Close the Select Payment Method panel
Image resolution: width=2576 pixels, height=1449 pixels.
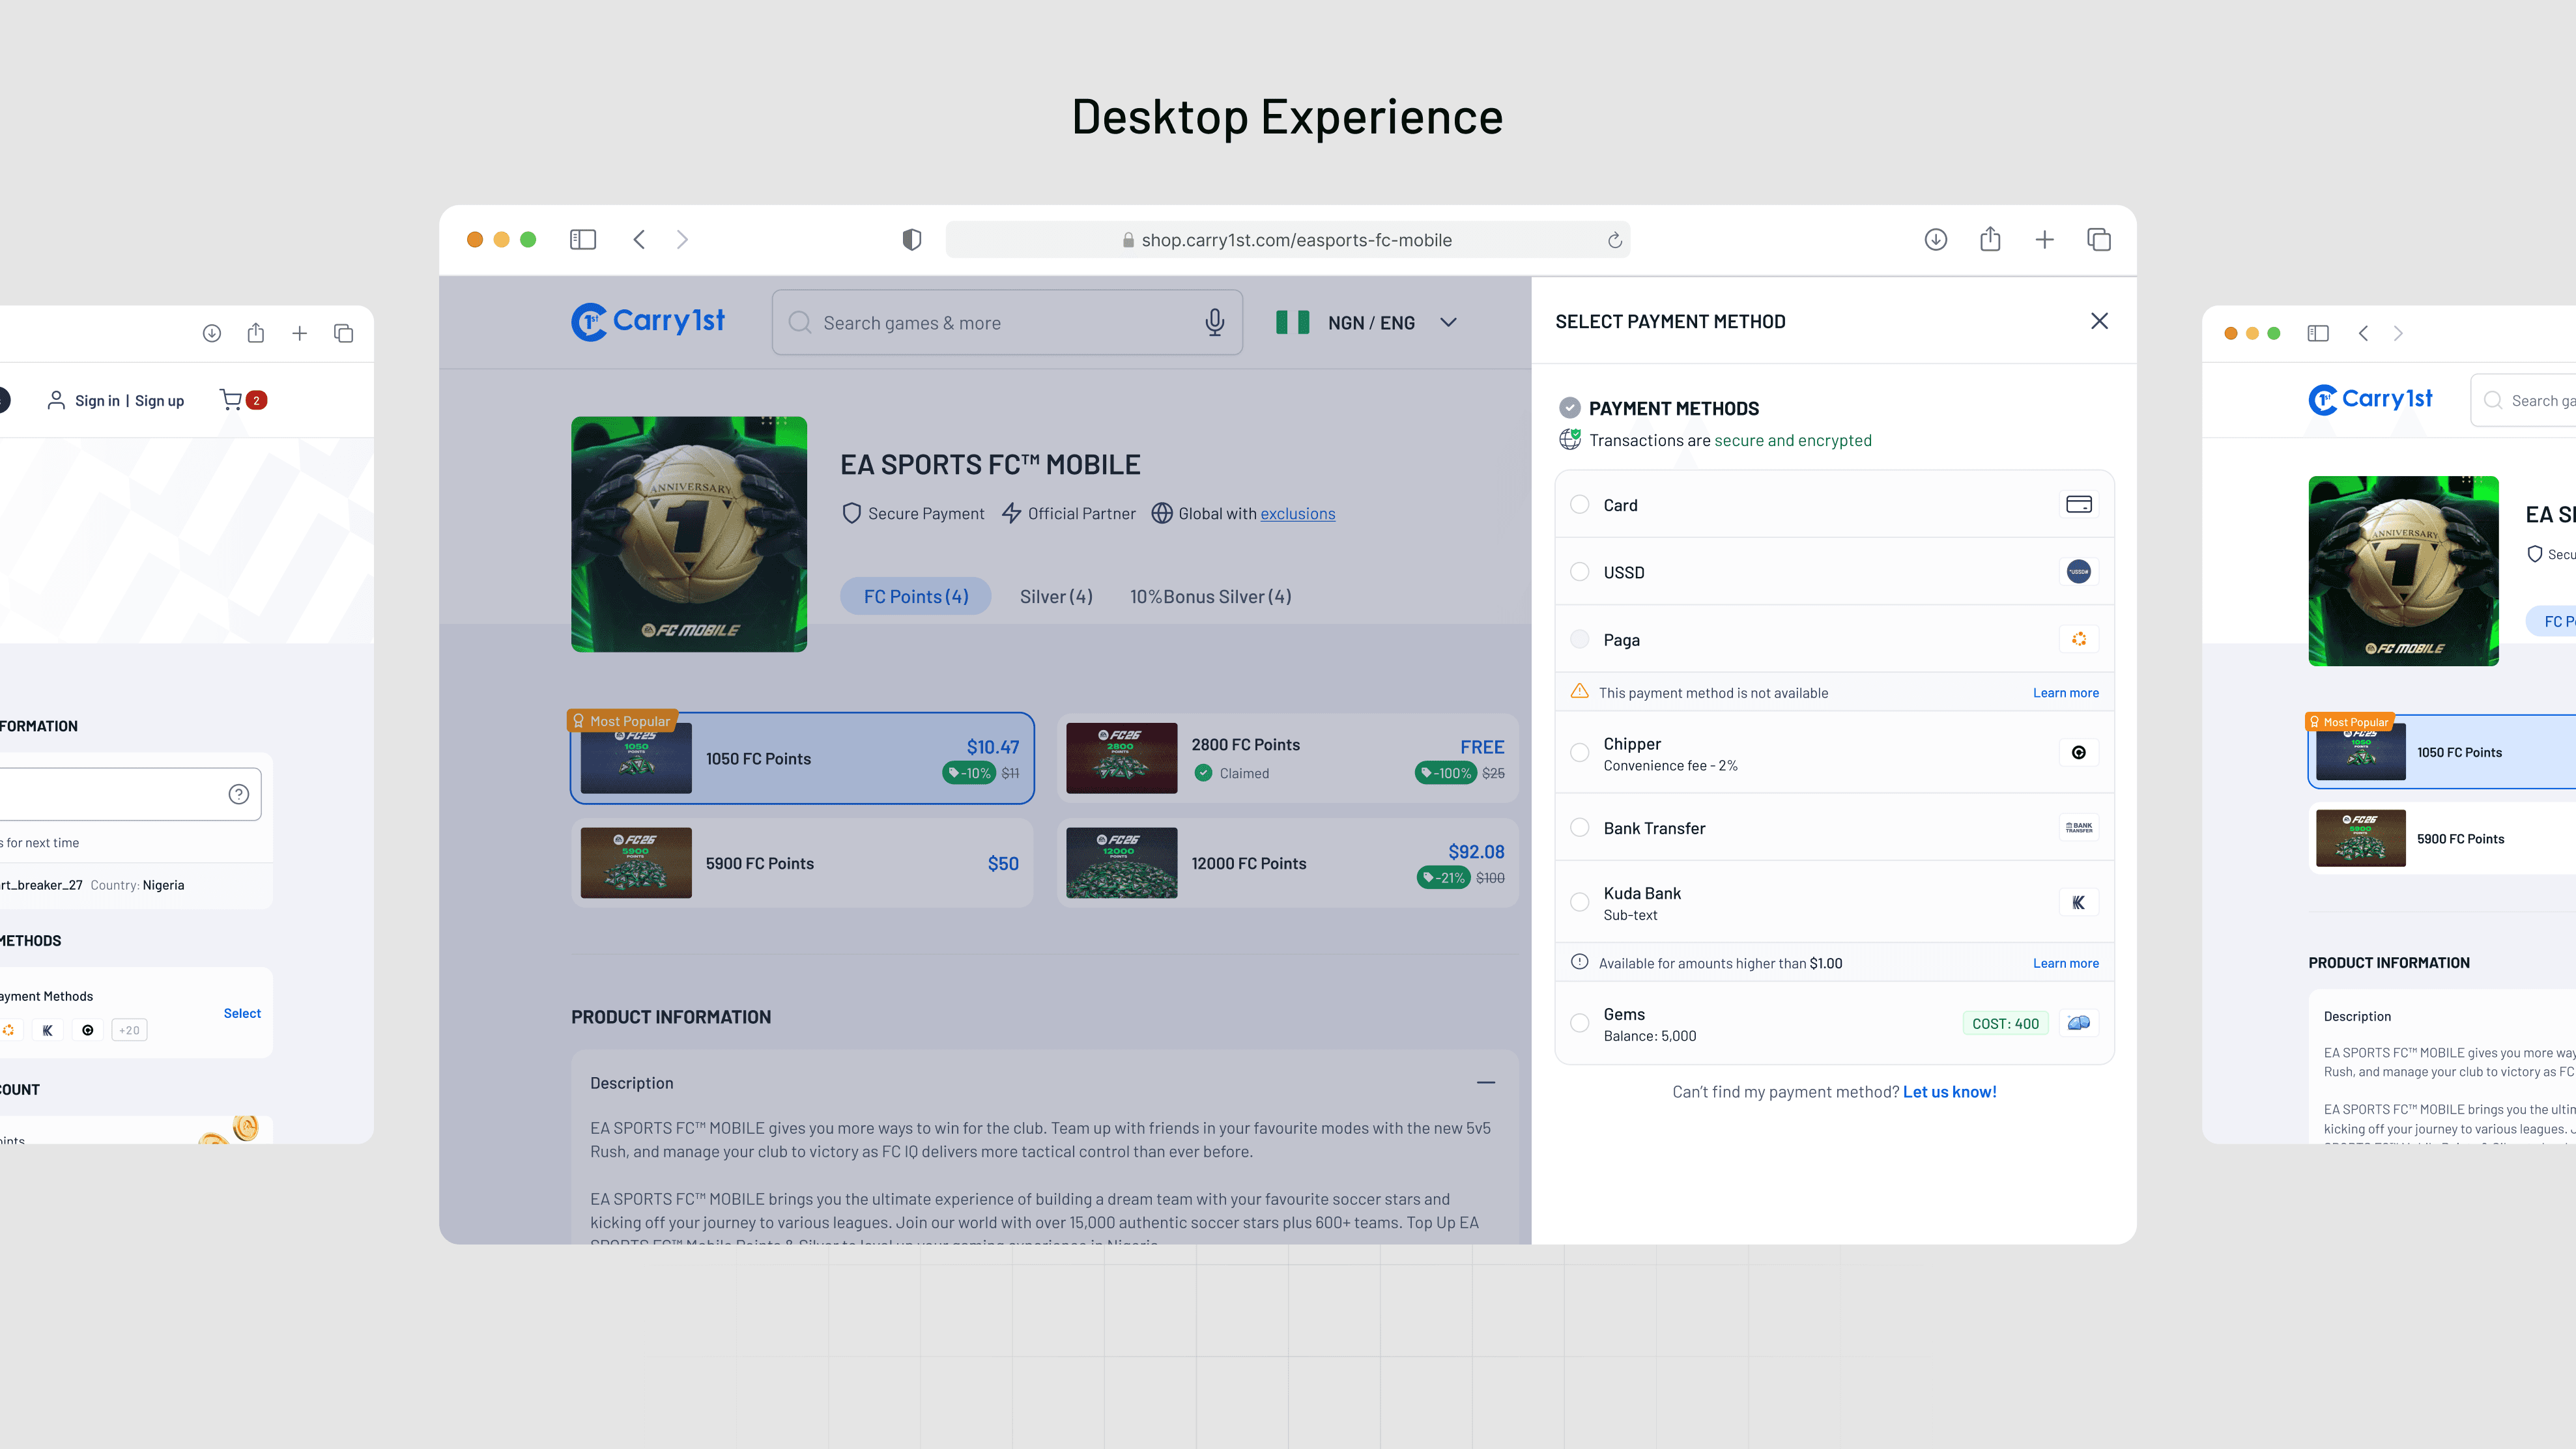tap(2099, 321)
